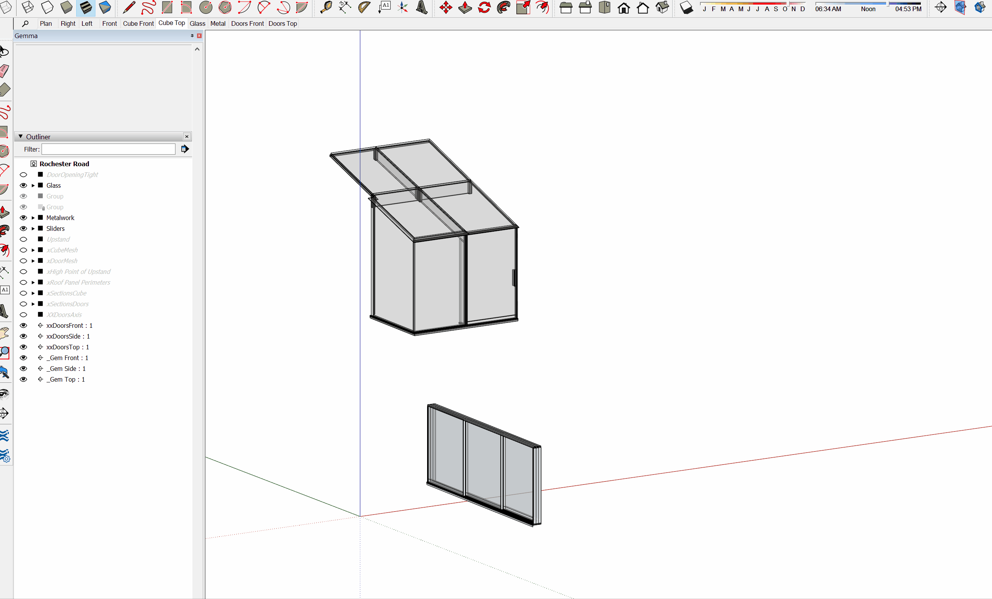Open Outliner details arrow button
This screenshot has height=599, width=992.
tap(185, 149)
